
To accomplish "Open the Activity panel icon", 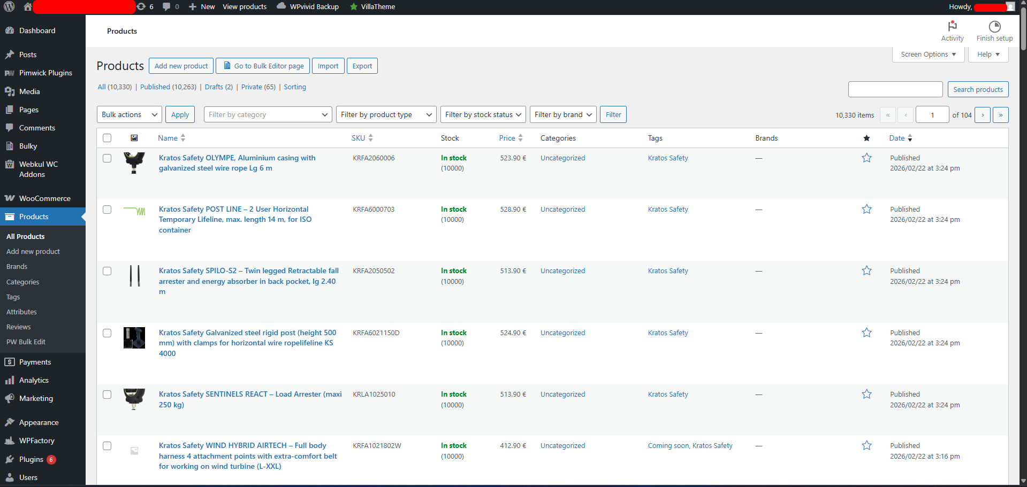I will [x=952, y=27].
